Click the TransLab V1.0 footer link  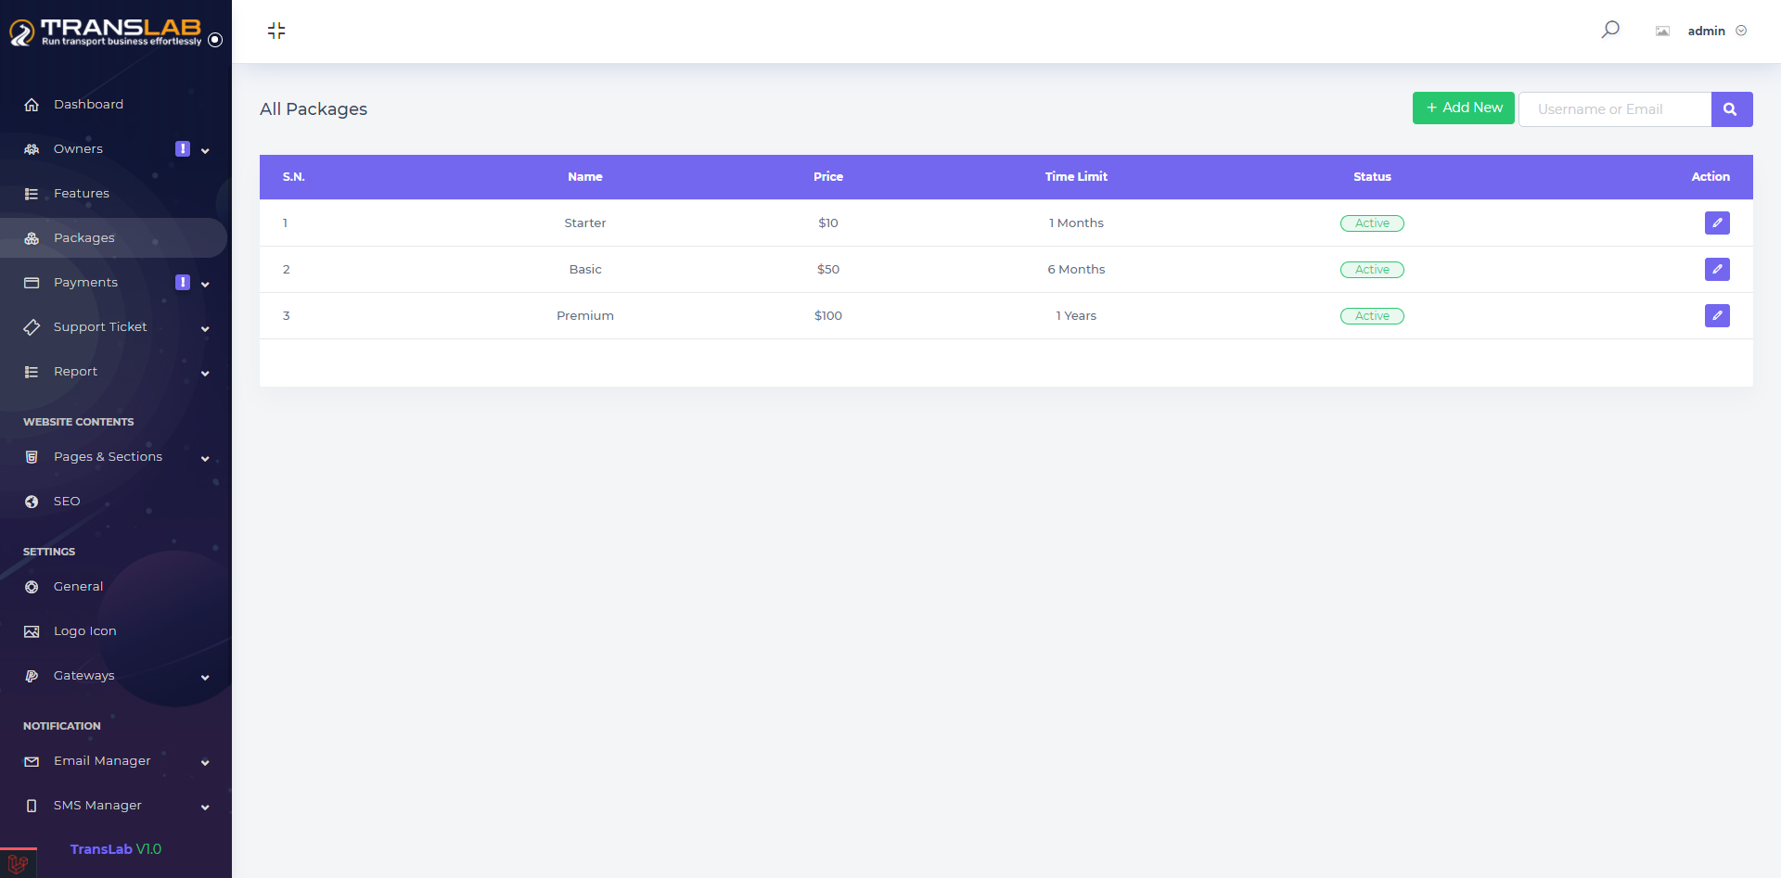115,849
